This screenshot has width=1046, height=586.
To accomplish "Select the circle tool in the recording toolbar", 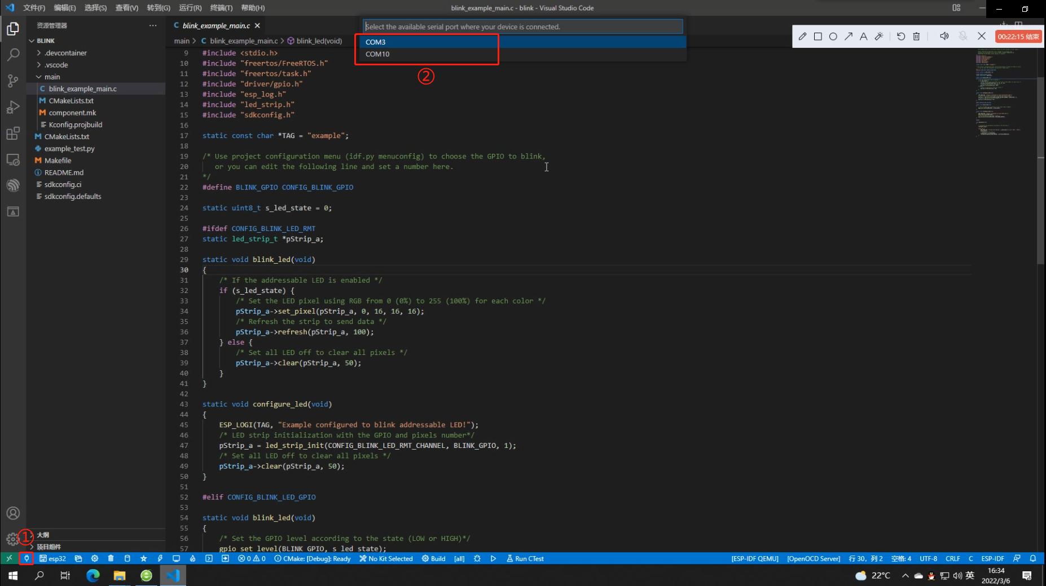I will (x=833, y=36).
